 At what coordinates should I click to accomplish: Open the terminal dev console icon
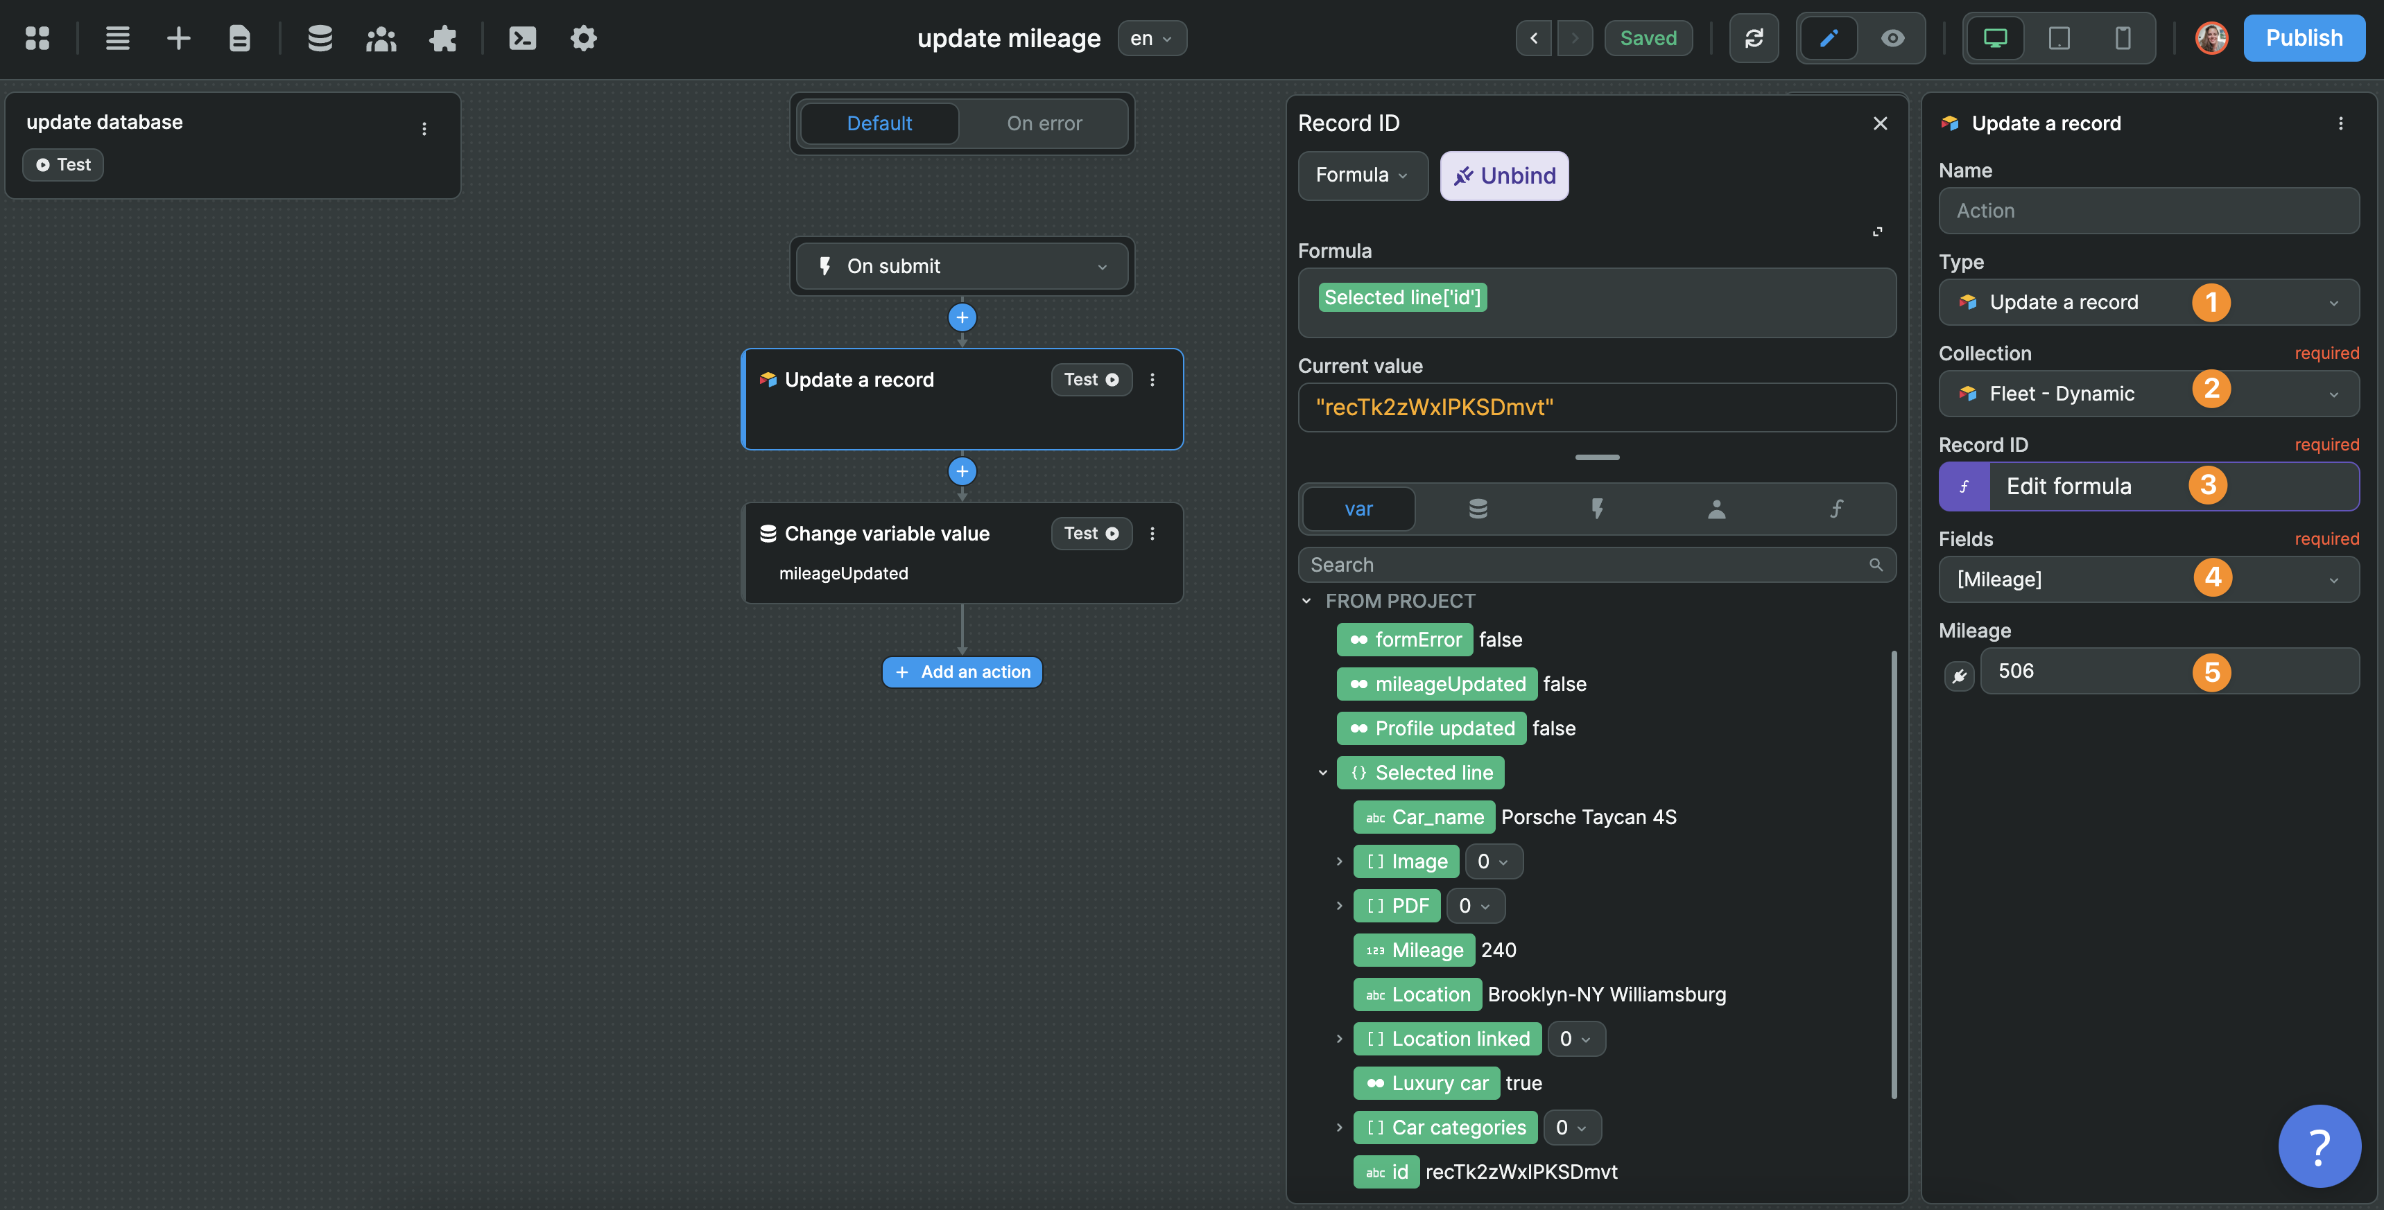(x=522, y=38)
